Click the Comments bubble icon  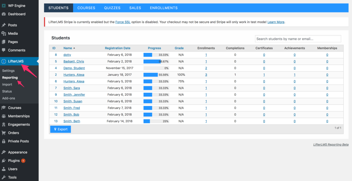[x=3, y=50]
